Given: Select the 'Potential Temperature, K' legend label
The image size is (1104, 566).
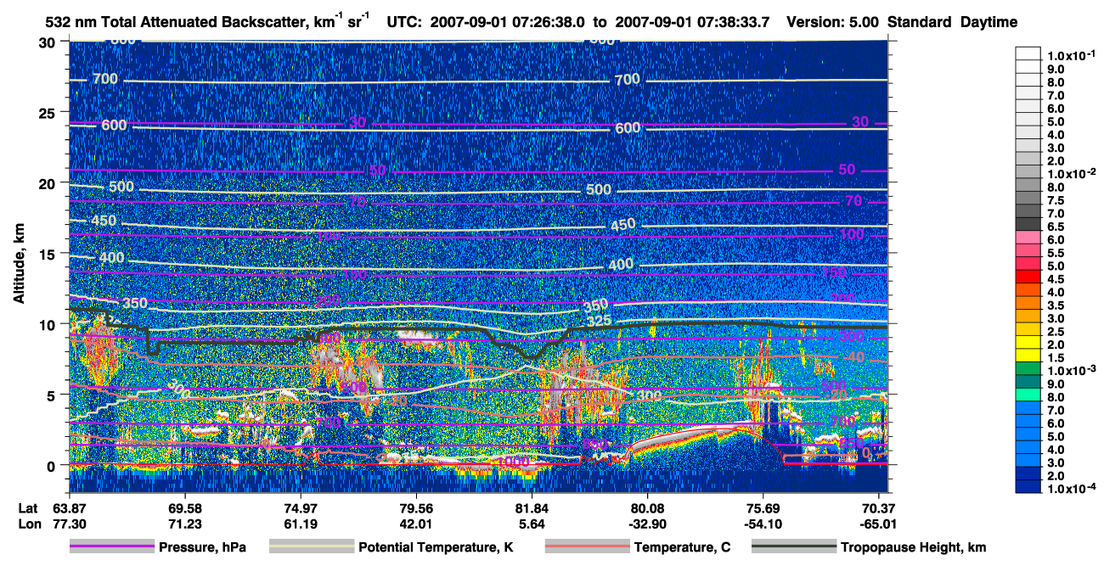Looking at the screenshot, I should (436, 548).
